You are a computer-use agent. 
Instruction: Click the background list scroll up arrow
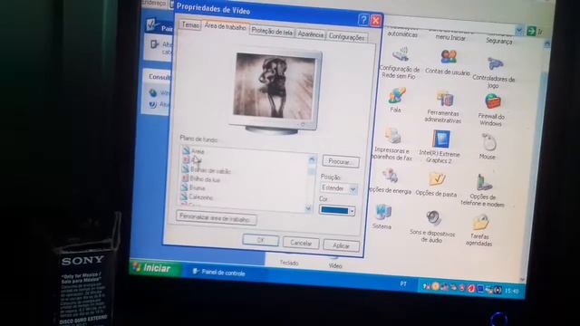[x=312, y=159]
